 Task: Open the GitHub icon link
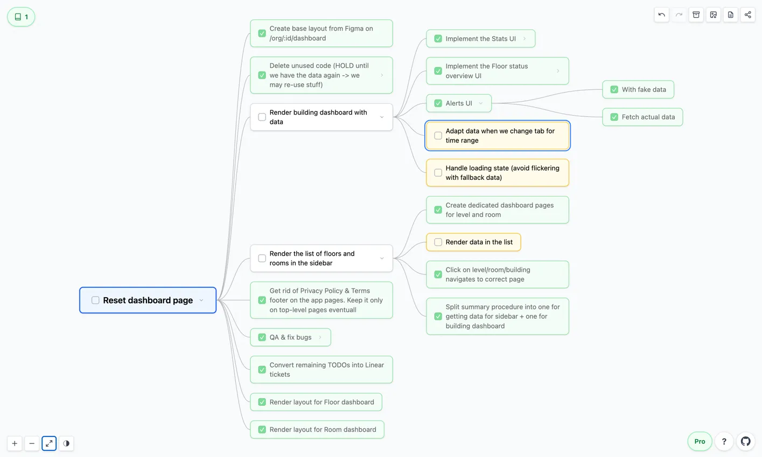[x=745, y=441]
